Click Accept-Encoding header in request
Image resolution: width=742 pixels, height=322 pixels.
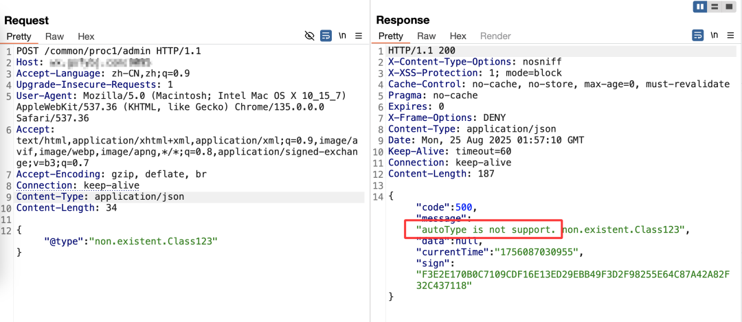[112, 174]
